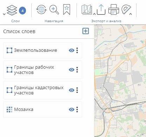Image resolution: width=146 pixels, height=137 pixels.
Task: Click the raster grid icon of Мозаика
Action: point(9,110)
